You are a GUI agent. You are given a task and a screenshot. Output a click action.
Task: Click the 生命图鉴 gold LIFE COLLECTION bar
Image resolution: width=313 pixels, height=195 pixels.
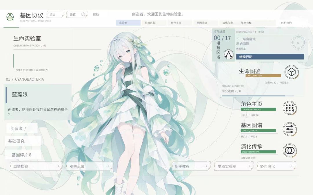tap(263, 76)
